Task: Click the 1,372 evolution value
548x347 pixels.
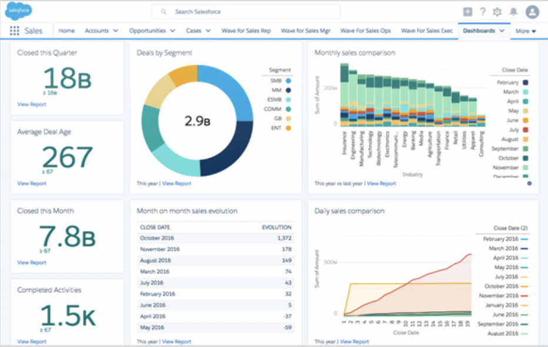Action: (284, 238)
